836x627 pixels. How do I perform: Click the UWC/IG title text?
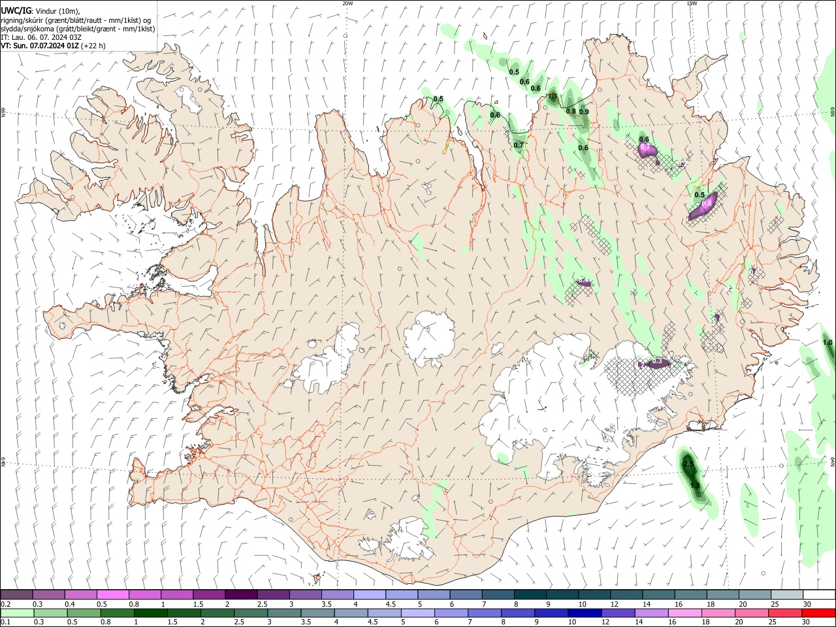16,10
